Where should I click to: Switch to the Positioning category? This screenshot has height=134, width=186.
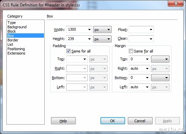[16, 49]
